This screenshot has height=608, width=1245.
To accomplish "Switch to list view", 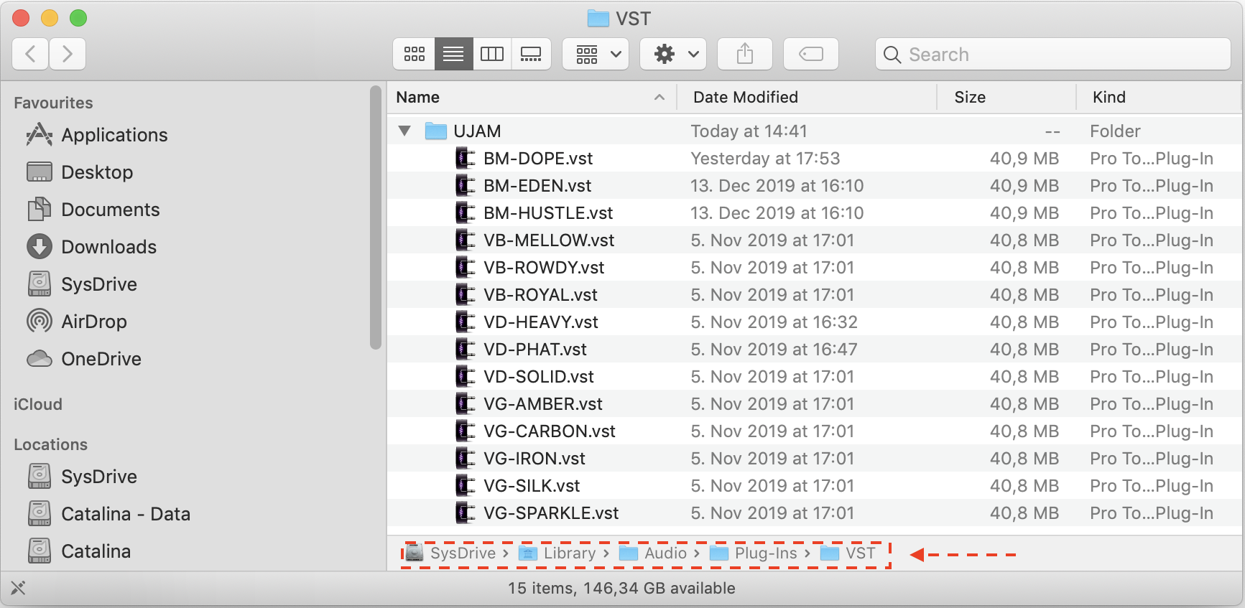I will 453,54.
